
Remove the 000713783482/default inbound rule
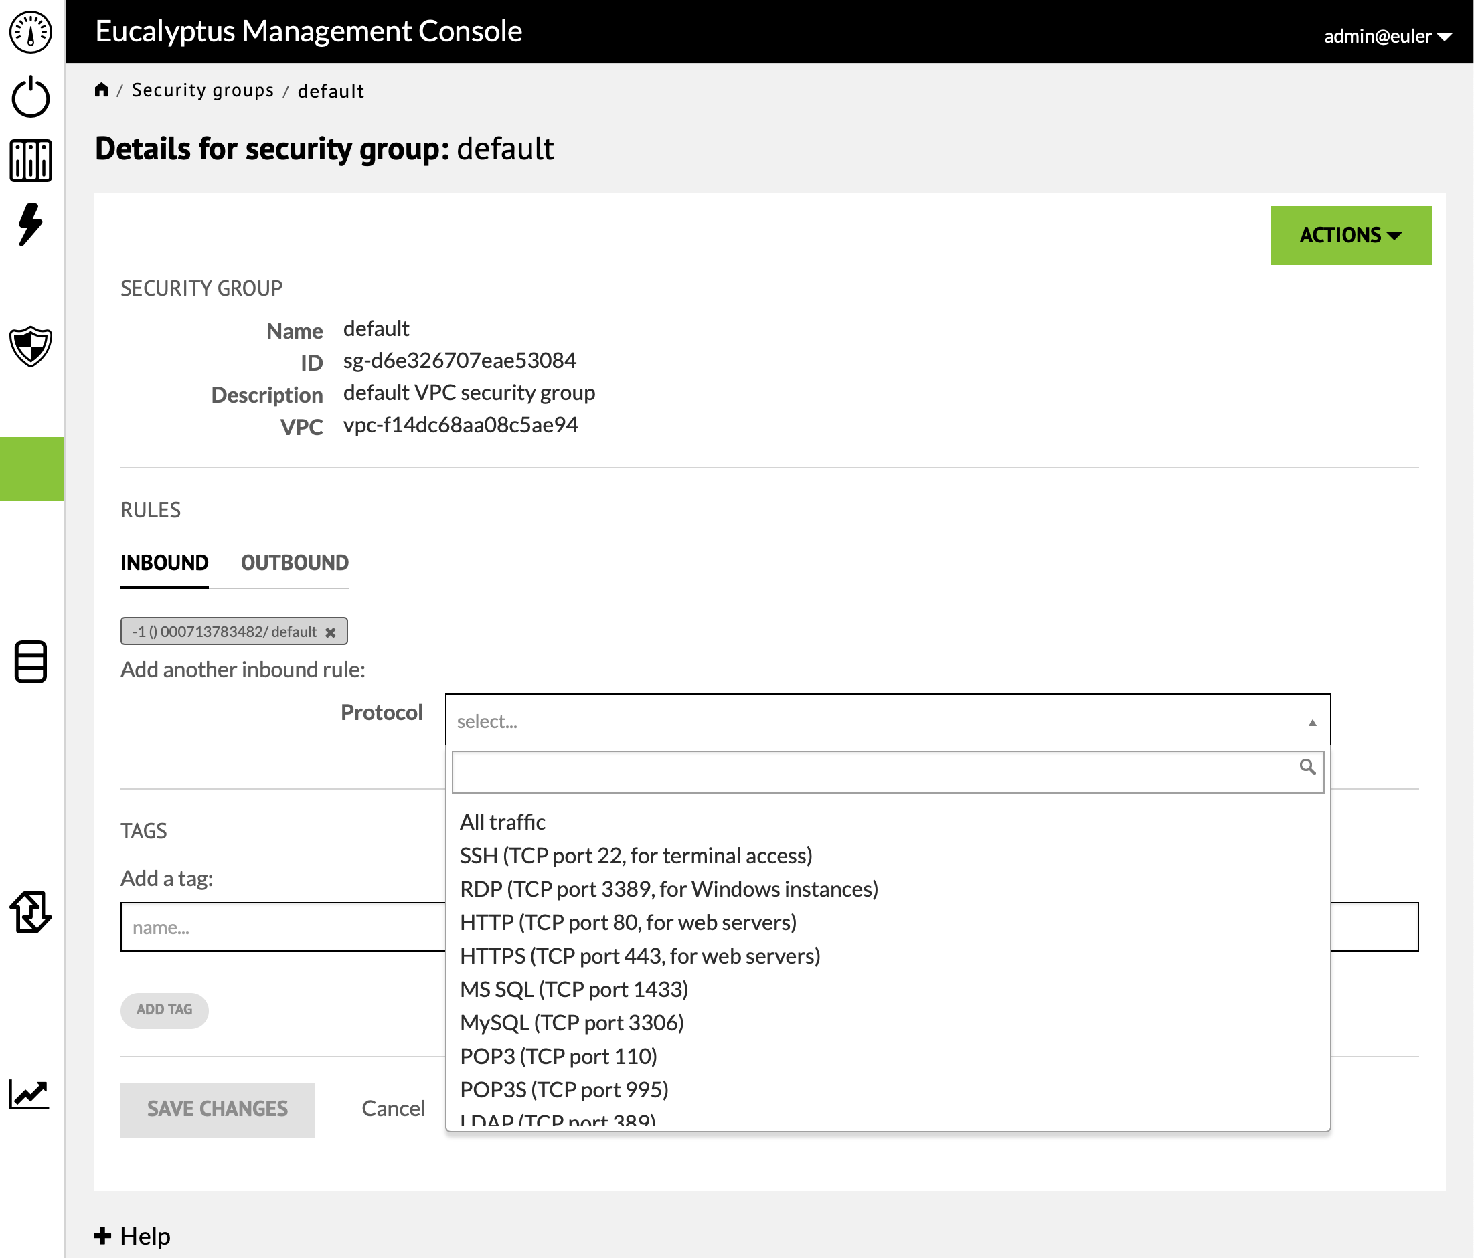tap(330, 632)
